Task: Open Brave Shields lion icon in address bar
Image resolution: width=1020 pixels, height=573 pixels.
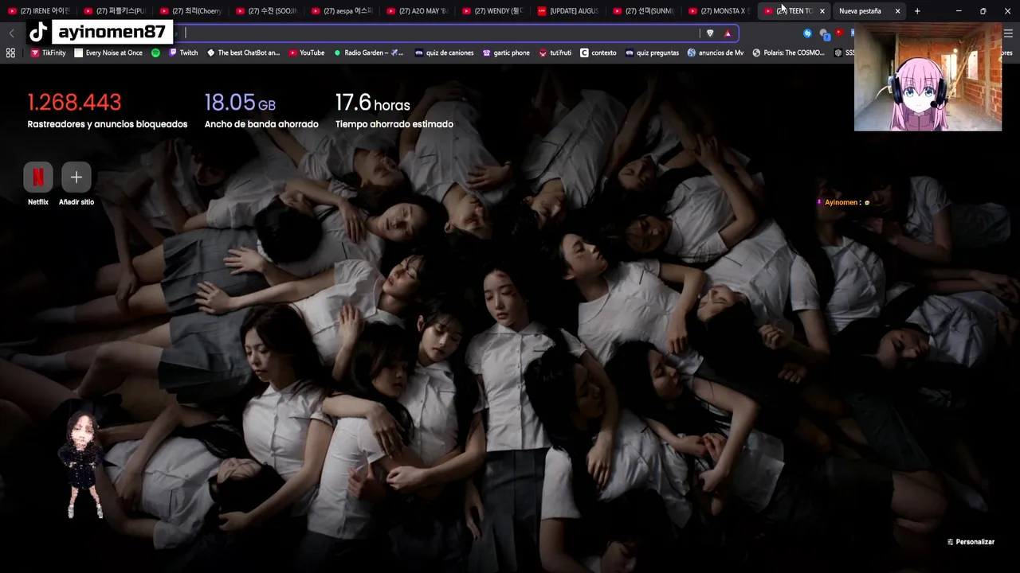Action: (710, 33)
